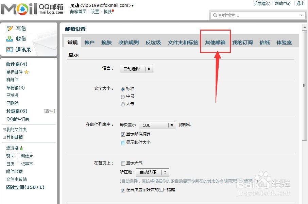
Task: Select the 大号 font size radio button
Action: point(122,104)
